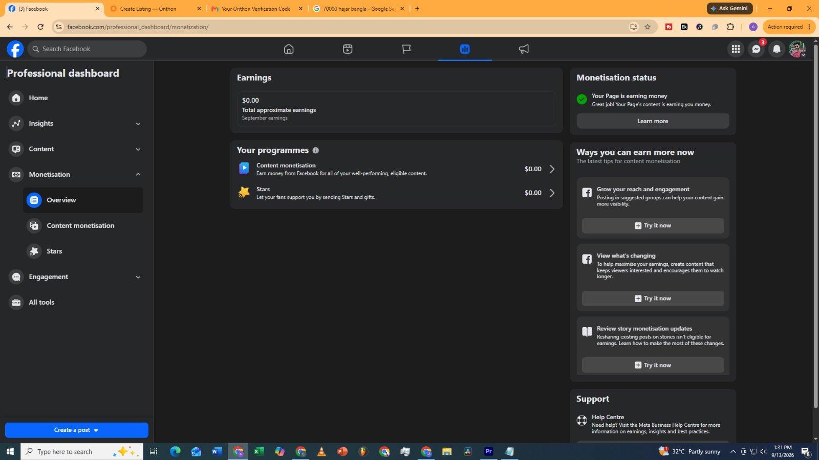The width and height of the screenshot is (819, 460).
Task: Open Pages flag icon in top nav
Action: tap(406, 49)
